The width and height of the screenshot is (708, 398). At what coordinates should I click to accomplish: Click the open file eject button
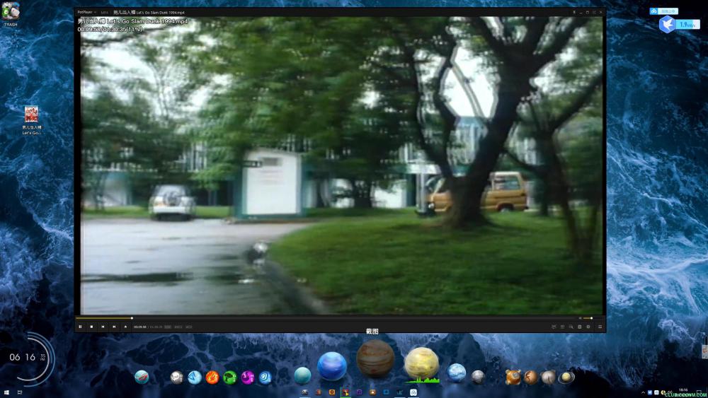(x=125, y=327)
